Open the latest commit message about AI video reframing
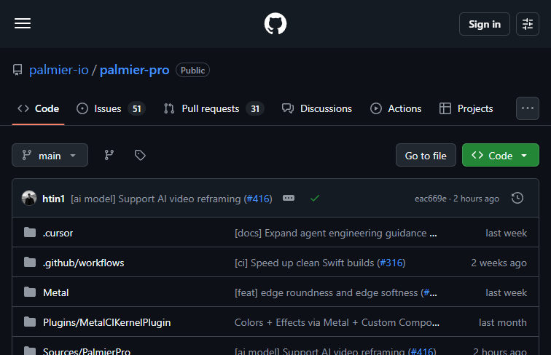This screenshot has width=551, height=355. [x=156, y=199]
